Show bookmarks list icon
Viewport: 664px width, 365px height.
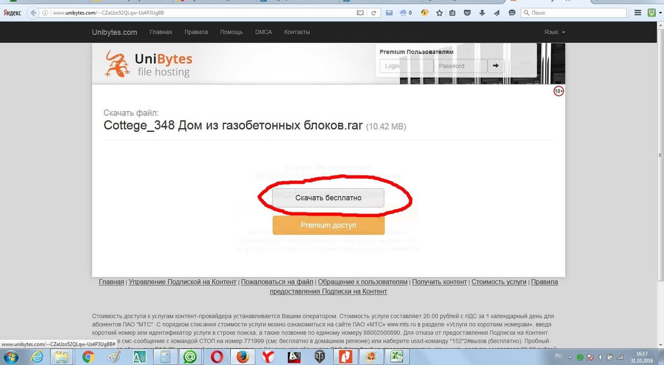tap(452, 13)
